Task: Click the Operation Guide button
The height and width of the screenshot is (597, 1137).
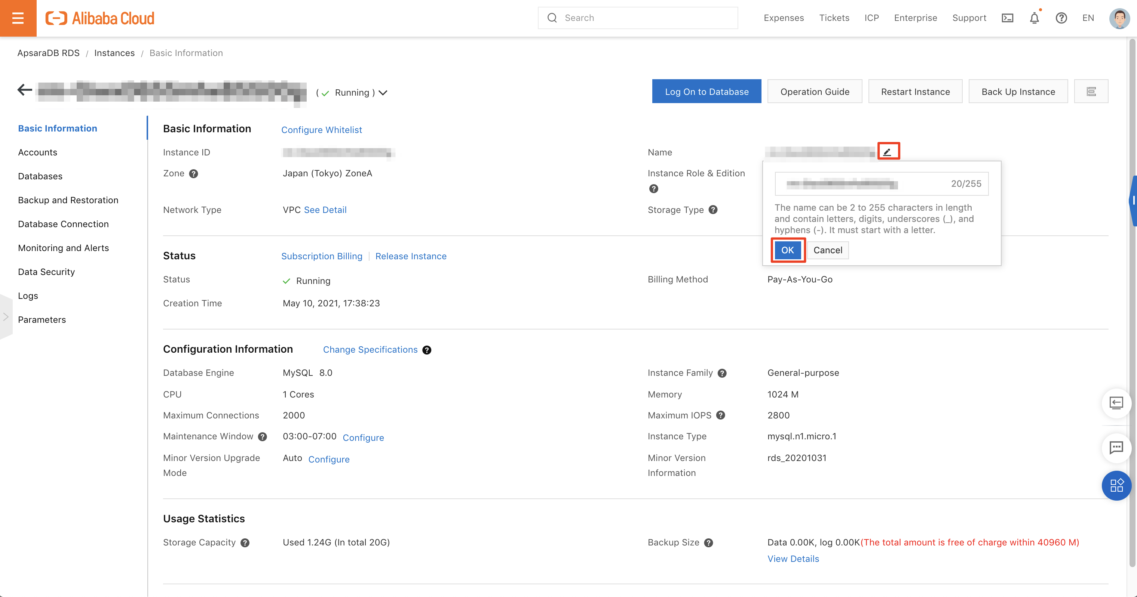Action: (x=814, y=91)
